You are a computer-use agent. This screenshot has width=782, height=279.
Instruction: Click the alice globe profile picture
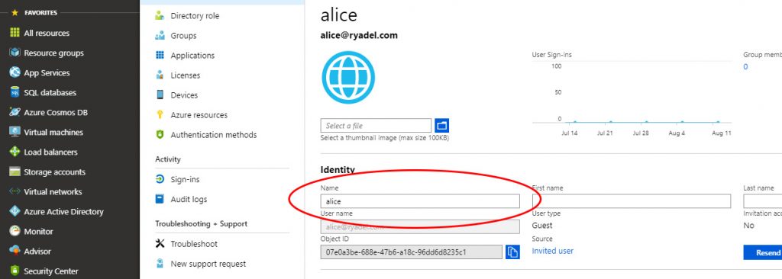(348, 78)
